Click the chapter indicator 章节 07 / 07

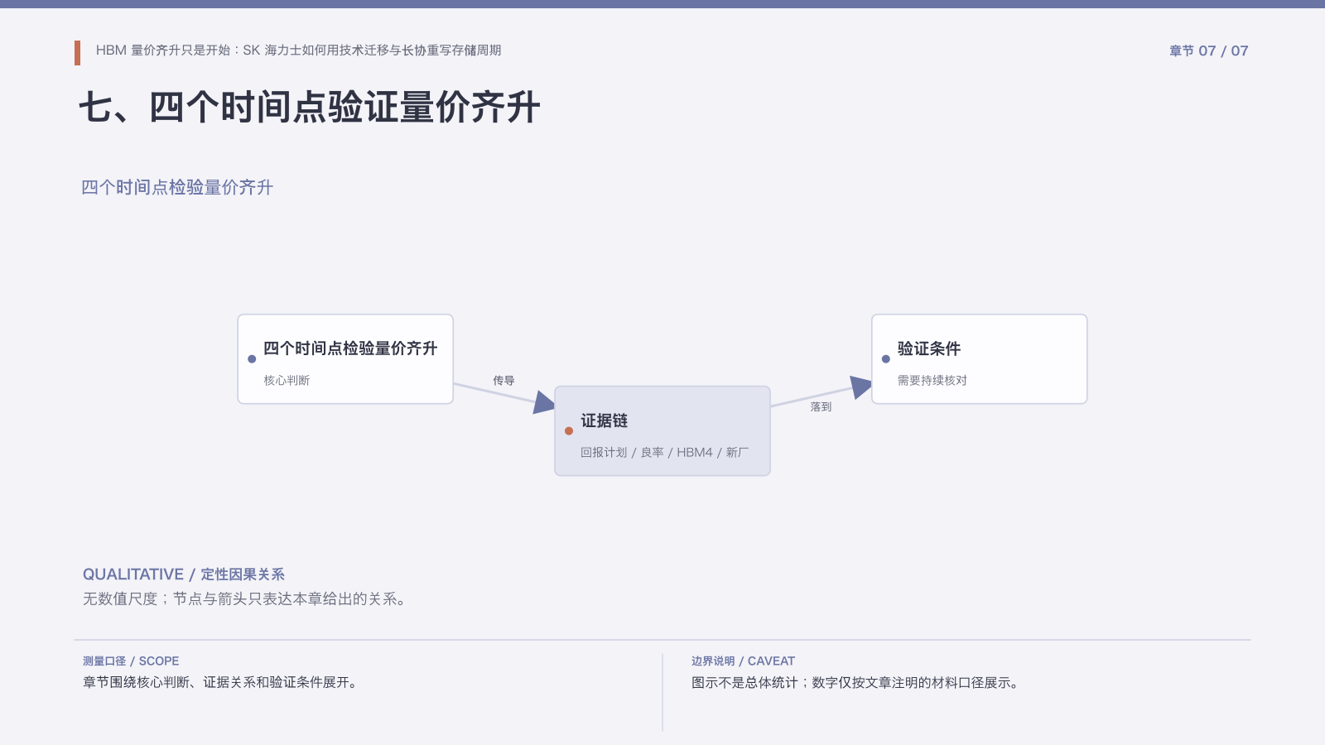point(1208,50)
